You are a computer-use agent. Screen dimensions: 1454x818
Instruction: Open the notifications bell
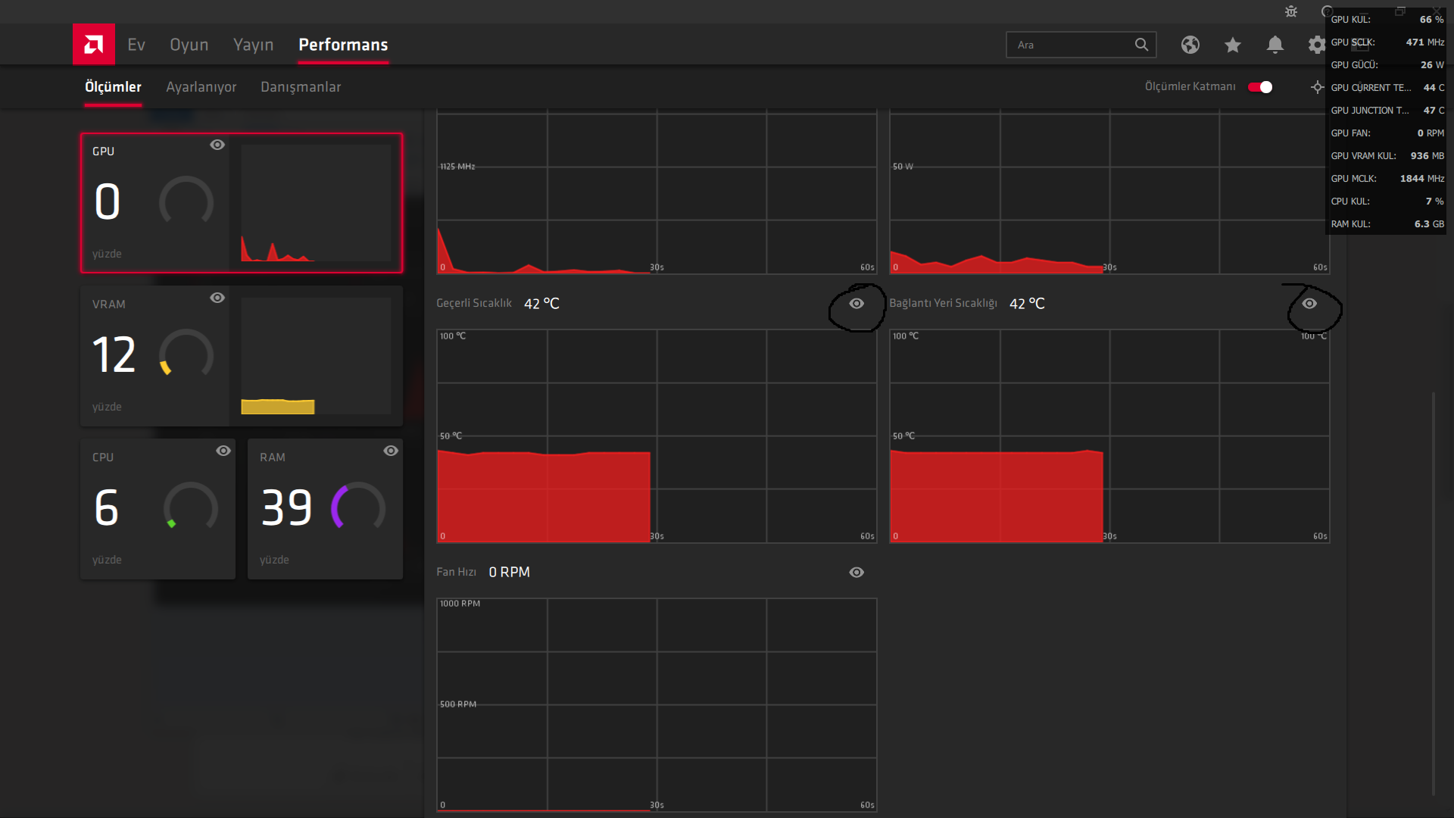pos(1275,45)
